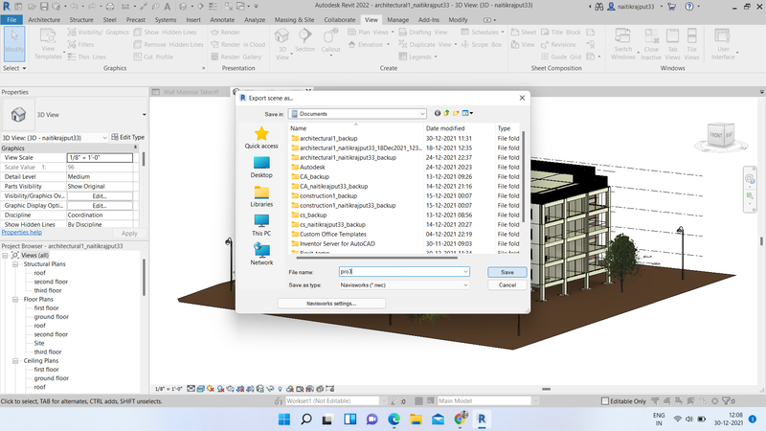Click the Navisworks settings button
The image size is (766, 431).
[x=331, y=304]
